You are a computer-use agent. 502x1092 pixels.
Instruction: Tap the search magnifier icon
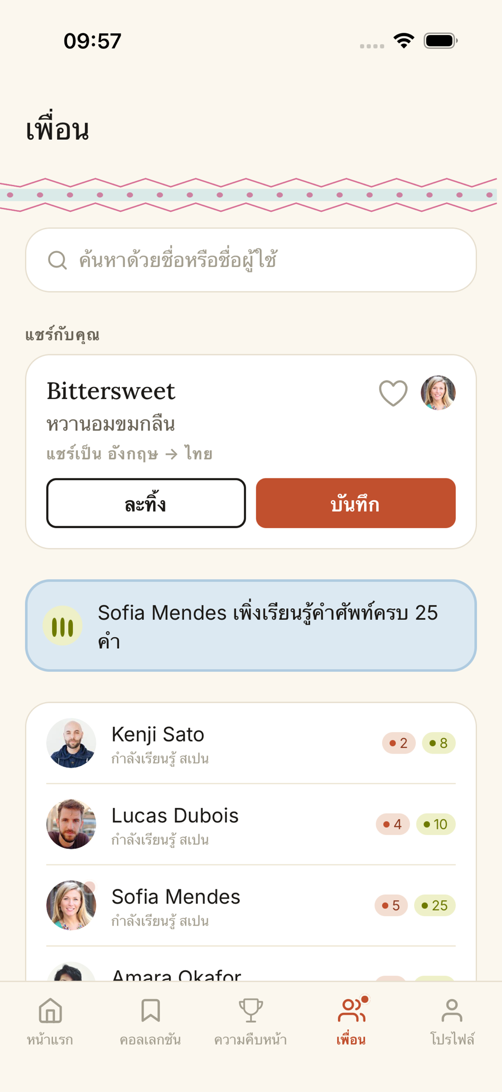(x=57, y=260)
